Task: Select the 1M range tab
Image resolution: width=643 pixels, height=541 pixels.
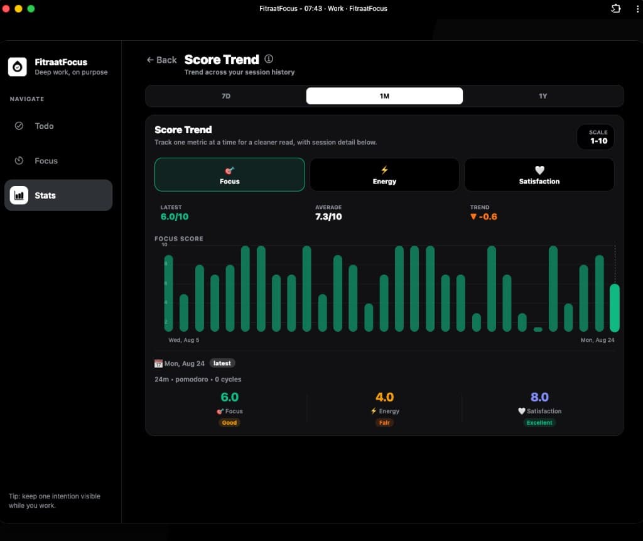Action: coord(384,96)
